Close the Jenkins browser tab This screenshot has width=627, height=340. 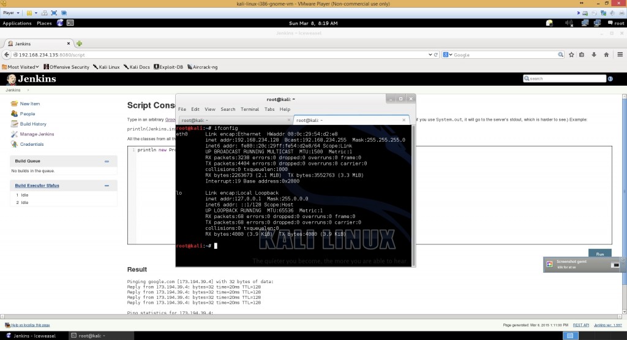[69, 43]
